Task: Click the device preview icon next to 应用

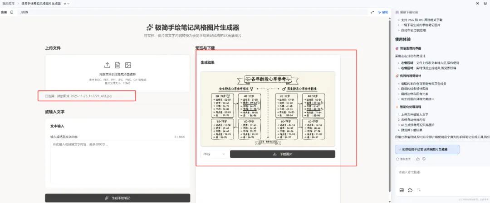Action: tap(12, 12)
